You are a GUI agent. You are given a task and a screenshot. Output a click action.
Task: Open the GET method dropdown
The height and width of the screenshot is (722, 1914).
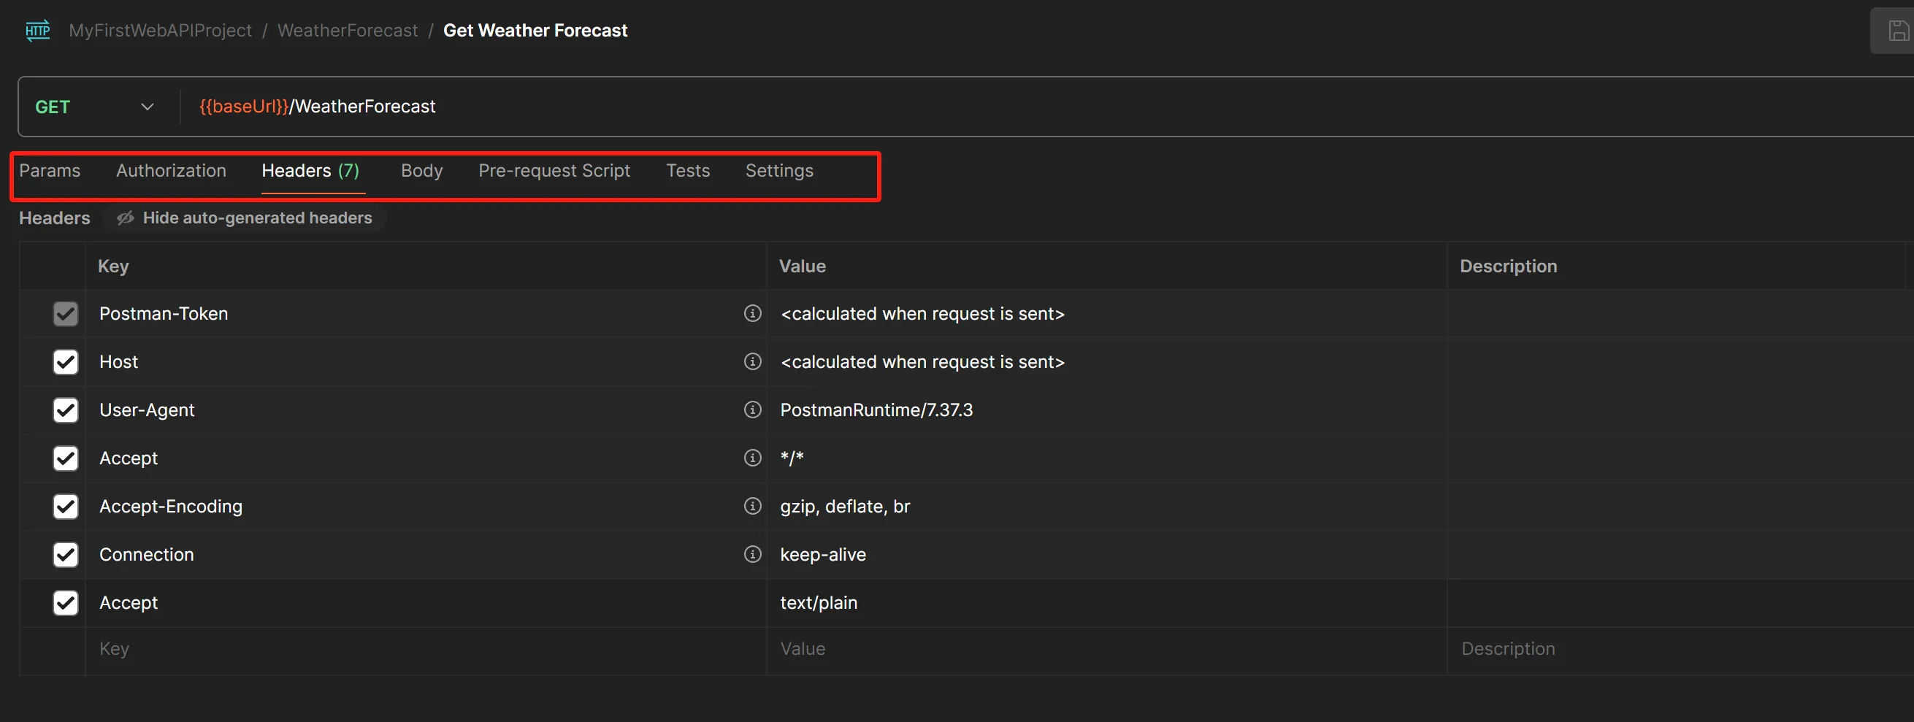[x=94, y=107]
